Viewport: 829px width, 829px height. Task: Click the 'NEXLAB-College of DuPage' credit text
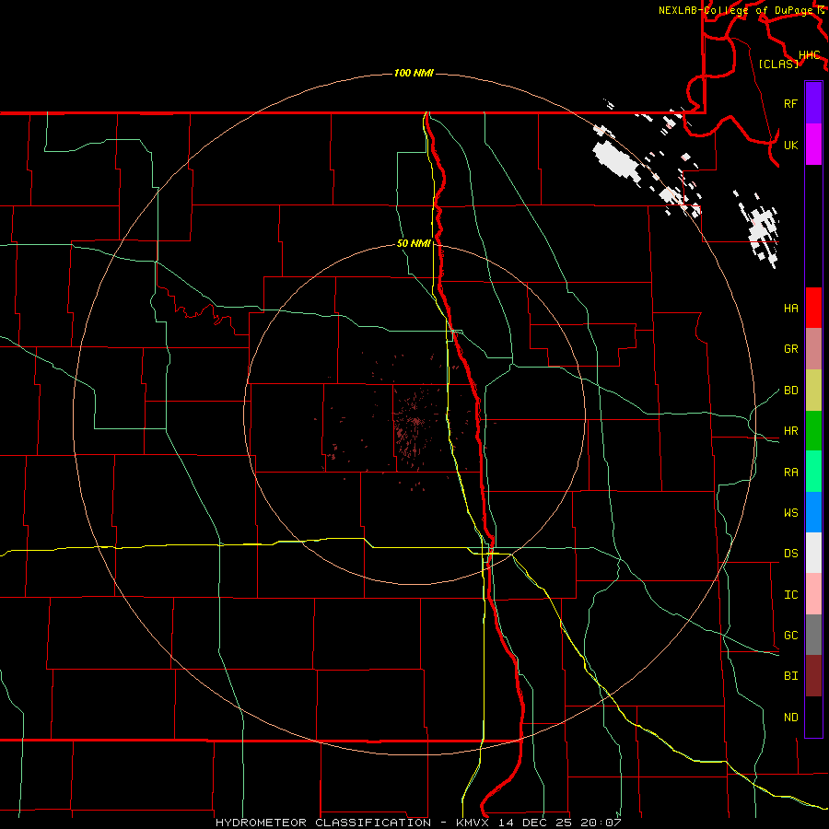point(735,10)
